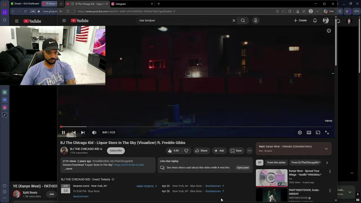Image resolution: width=361 pixels, height=203 pixels.
Task: Open TikTok in Opera sidebar
Action: click(x=5, y=115)
